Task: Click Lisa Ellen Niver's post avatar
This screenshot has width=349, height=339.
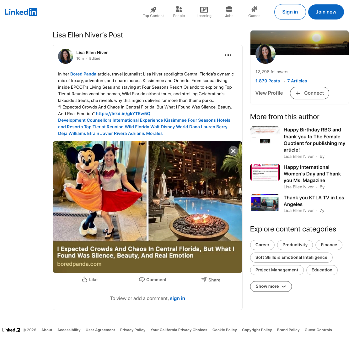Action: [65, 56]
